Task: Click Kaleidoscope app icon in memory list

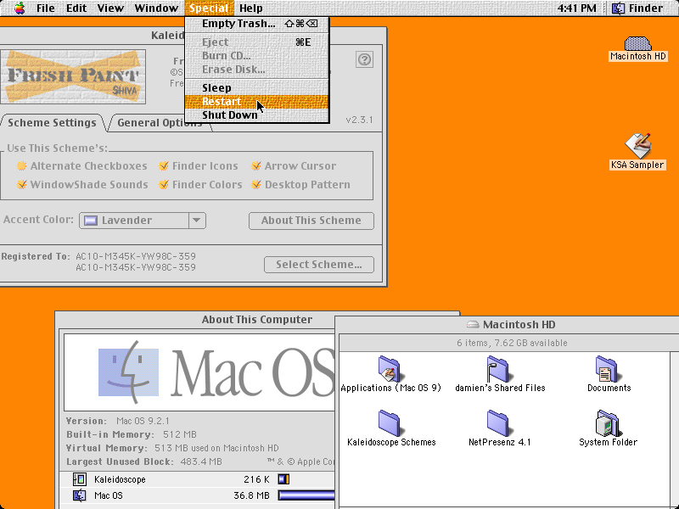Action: click(80, 479)
